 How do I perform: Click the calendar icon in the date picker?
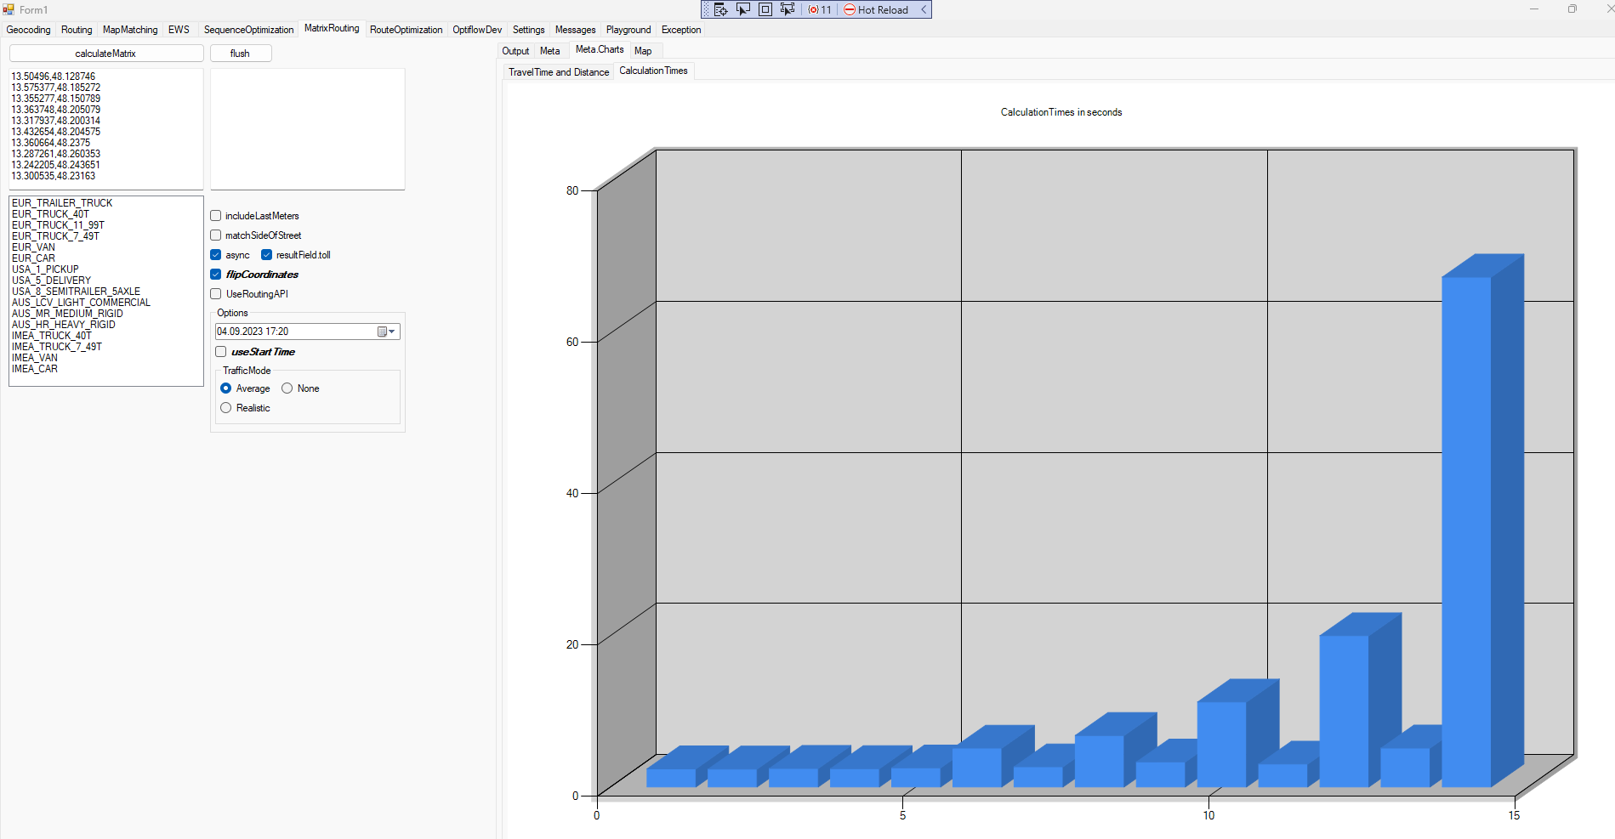(x=383, y=332)
